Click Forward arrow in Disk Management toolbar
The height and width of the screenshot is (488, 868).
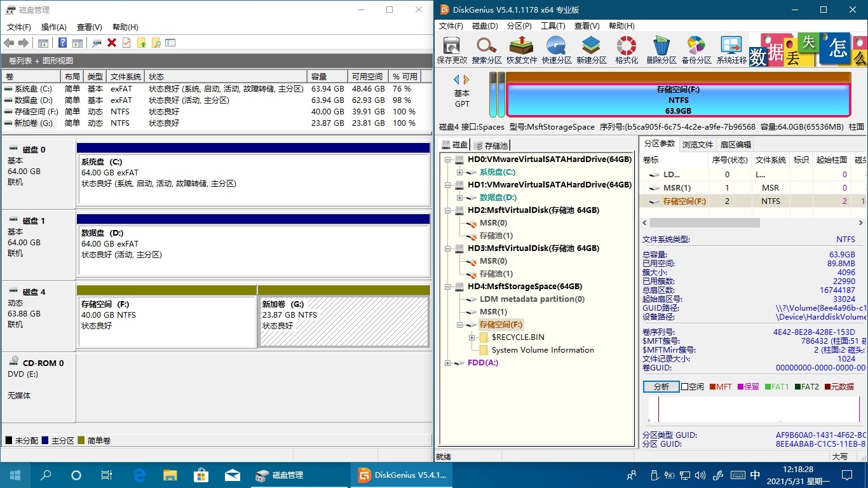click(24, 43)
